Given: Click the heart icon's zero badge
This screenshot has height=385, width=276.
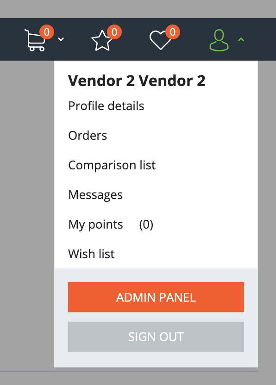Looking at the screenshot, I should [x=173, y=32].
